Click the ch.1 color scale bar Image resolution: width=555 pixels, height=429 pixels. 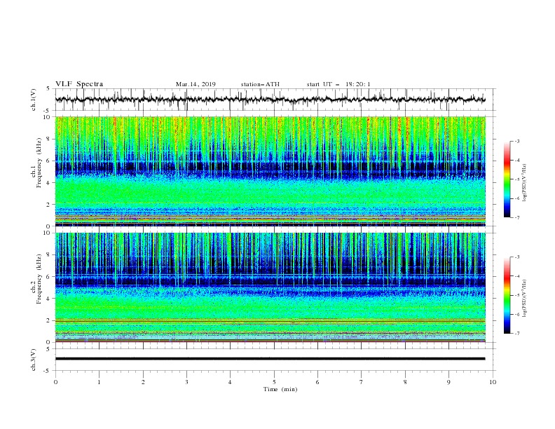pos(507,179)
